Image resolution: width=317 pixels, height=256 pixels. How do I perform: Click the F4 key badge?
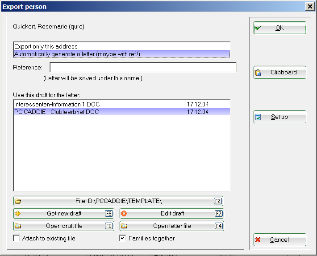pyautogui.click(x=218, y=226)
